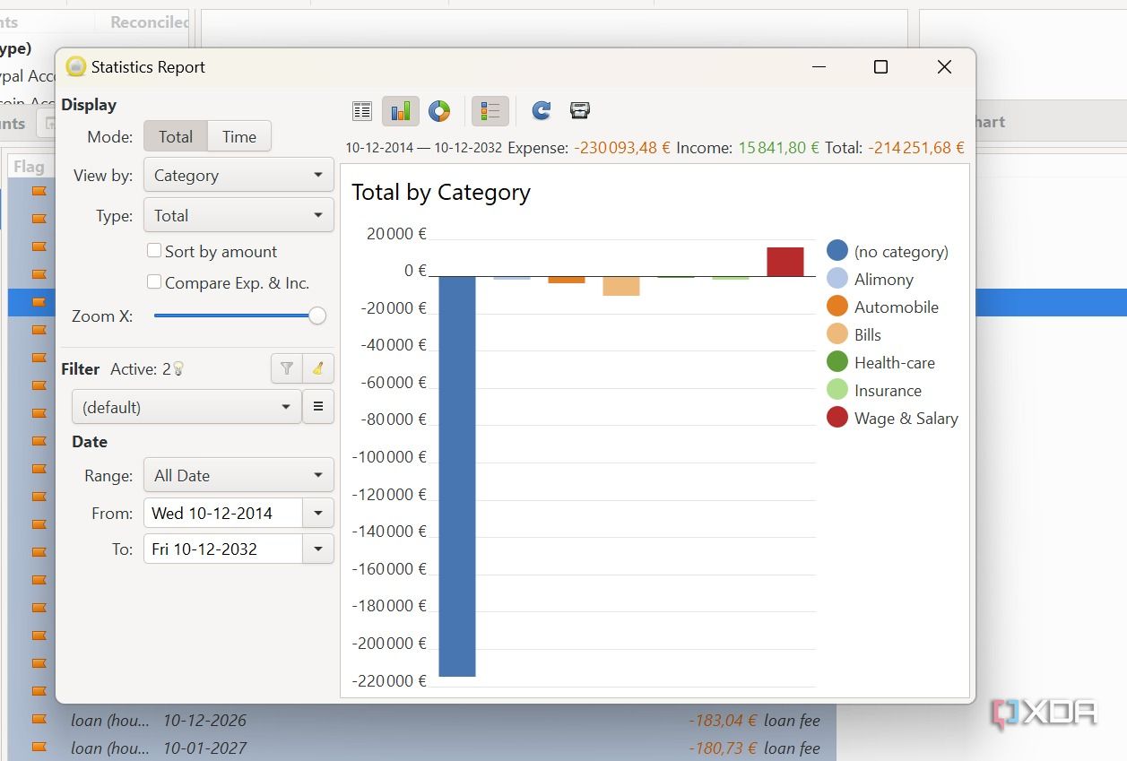Viewport: 1127px width, 761px height.
Task: Switch display mode to Total
Action: (x=176, y=137)
